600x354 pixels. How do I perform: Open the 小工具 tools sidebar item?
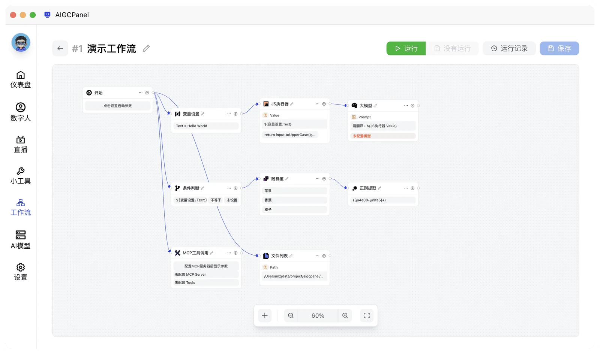click(x=21, y=176)
